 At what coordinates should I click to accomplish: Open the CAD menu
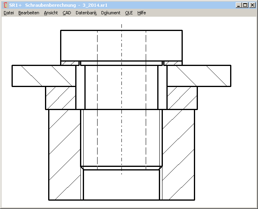(x=66, y=13)
